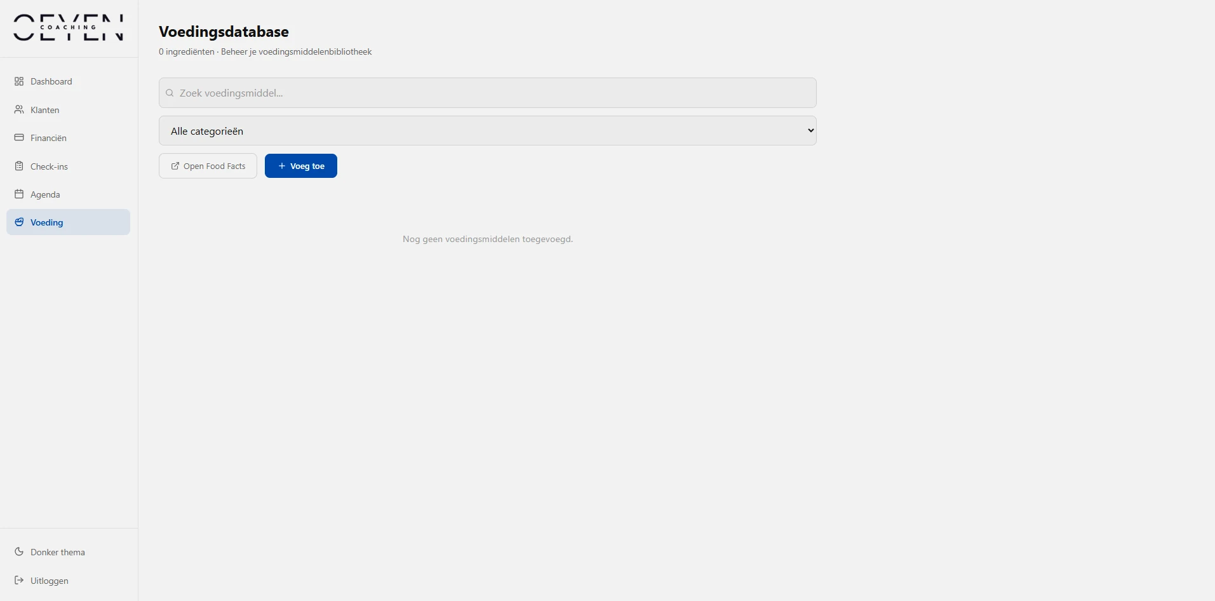This screenshot has width=1215, height=601.
Task: Click the blue Voeg toe button
Action: pyautogui.click(x=301, y=166)
